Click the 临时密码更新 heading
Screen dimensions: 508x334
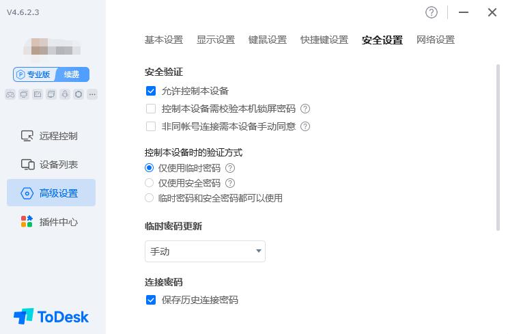[173, 226]
